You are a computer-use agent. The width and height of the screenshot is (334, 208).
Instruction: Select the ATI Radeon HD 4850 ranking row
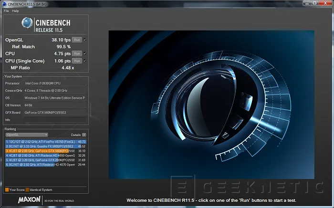click(46, 156)
